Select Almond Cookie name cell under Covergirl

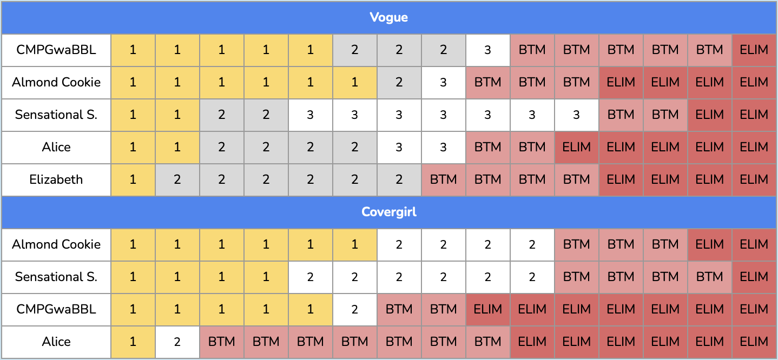56,244
